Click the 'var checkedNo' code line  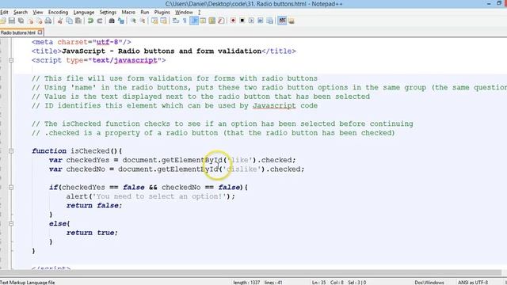click(x=177, y=169)
